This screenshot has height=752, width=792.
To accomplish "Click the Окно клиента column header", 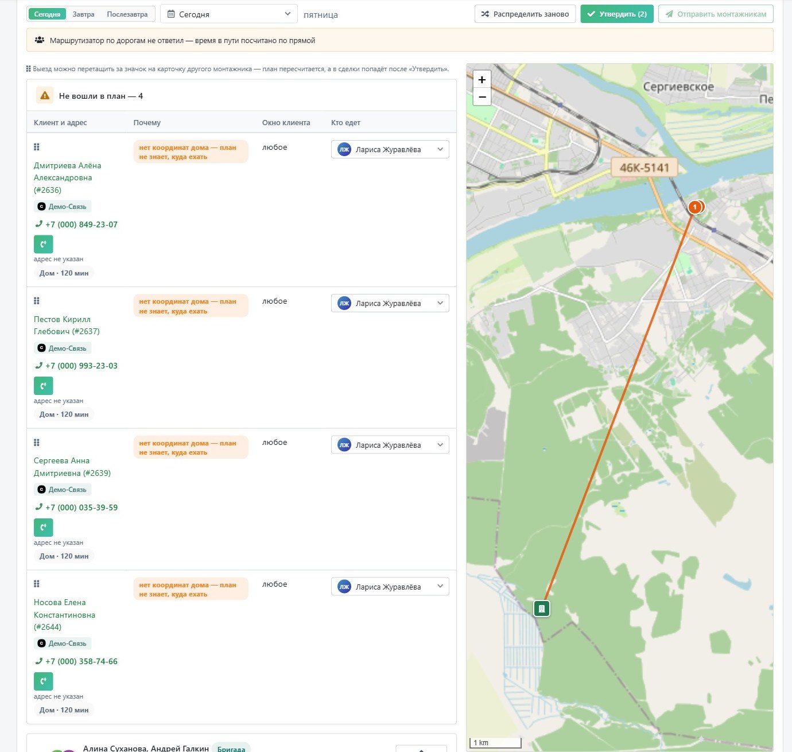I will 286,123.
